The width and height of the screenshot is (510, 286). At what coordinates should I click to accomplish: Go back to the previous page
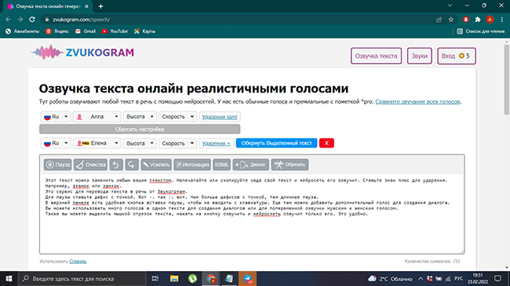coord(8,20)
